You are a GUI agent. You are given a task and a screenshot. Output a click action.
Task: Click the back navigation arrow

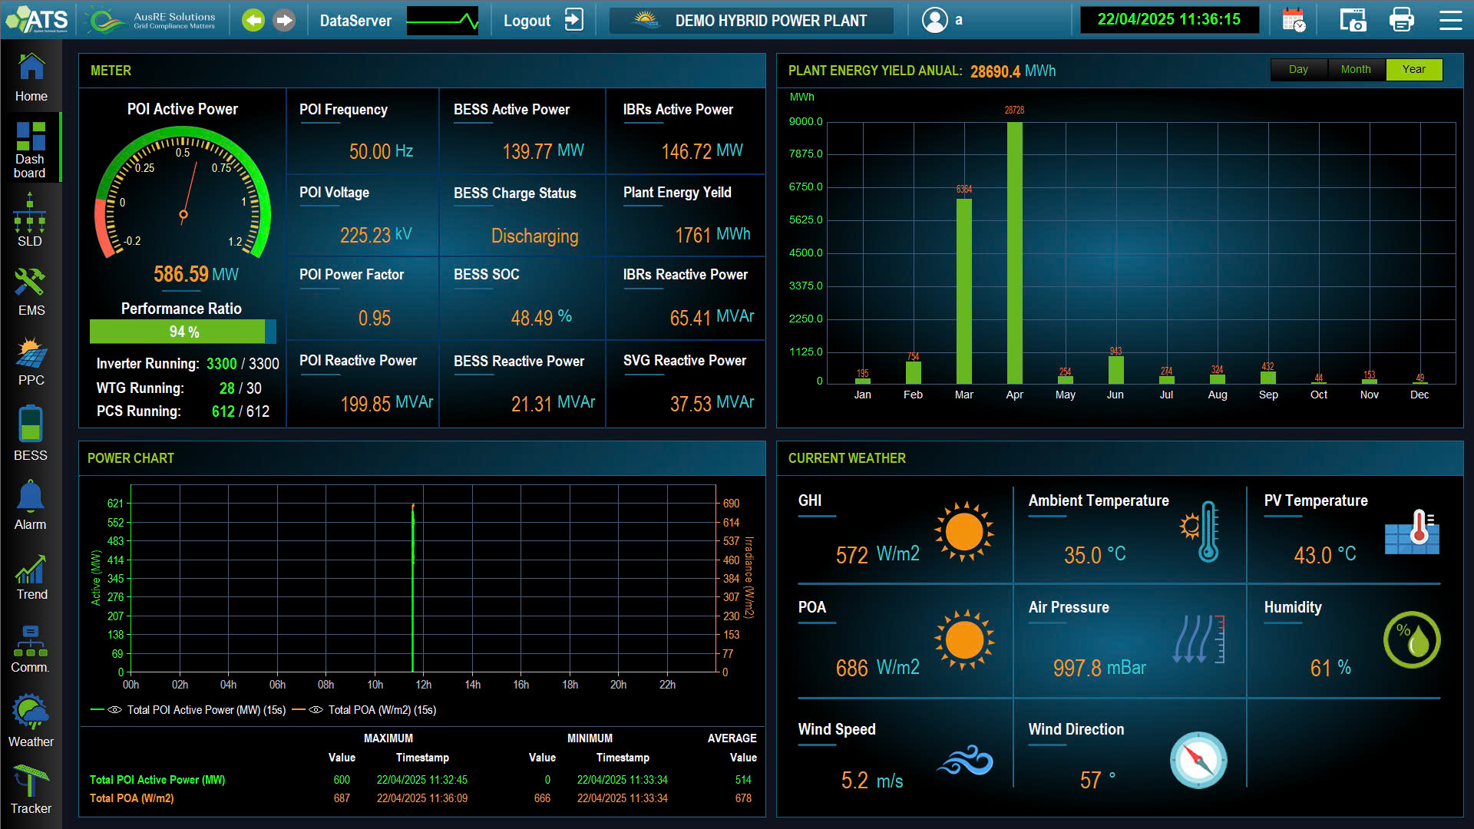coord(253,20)
